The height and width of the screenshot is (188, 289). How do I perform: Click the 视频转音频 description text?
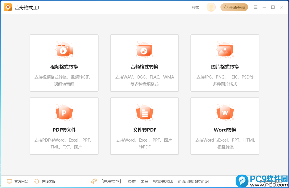[x=64, y=84]
